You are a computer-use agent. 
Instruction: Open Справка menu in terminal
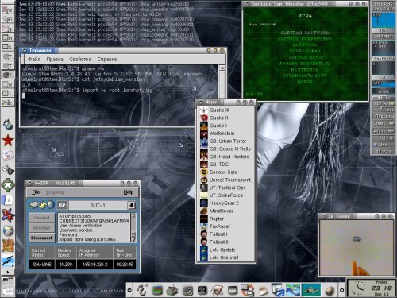tap(107, 59)
